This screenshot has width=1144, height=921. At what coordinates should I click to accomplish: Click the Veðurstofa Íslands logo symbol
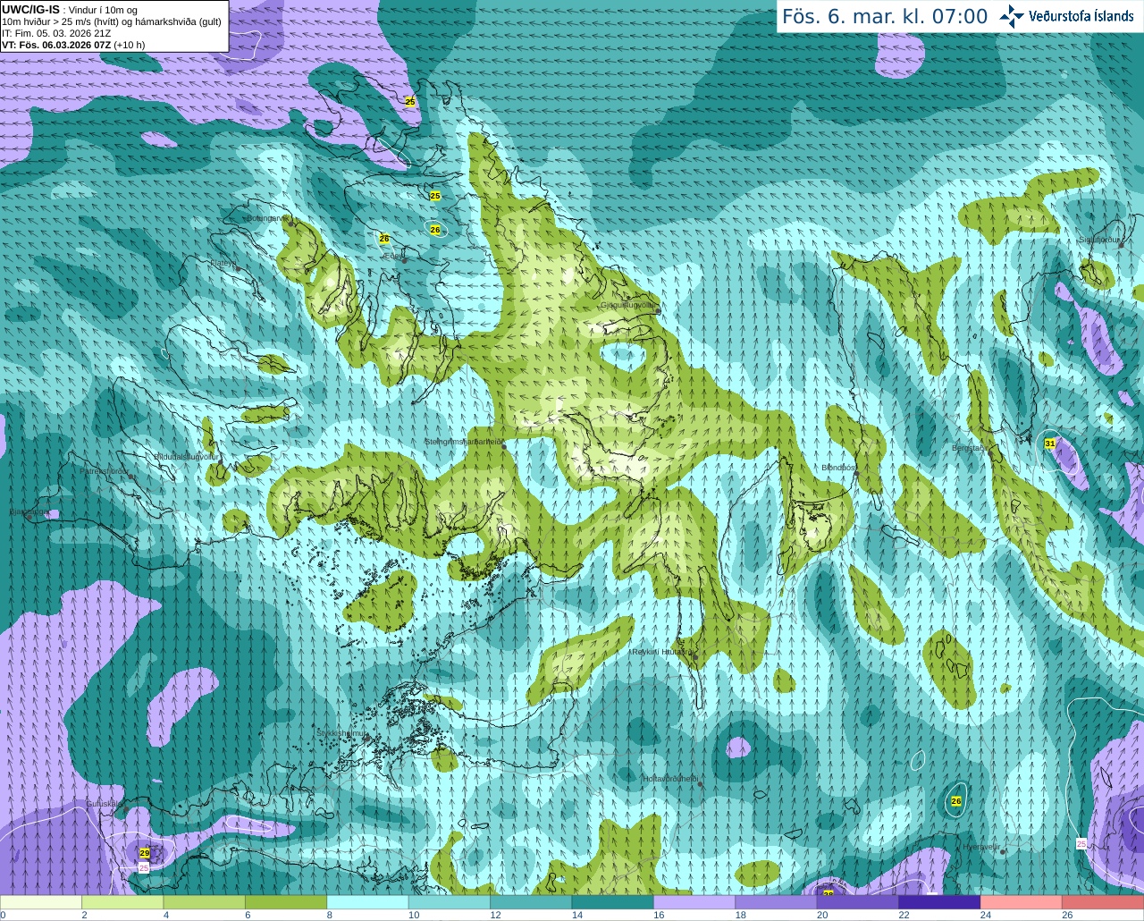(x=1012, y=16)
